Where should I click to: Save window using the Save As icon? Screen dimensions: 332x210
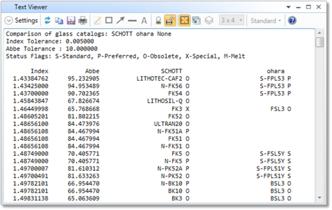(71, 21)
